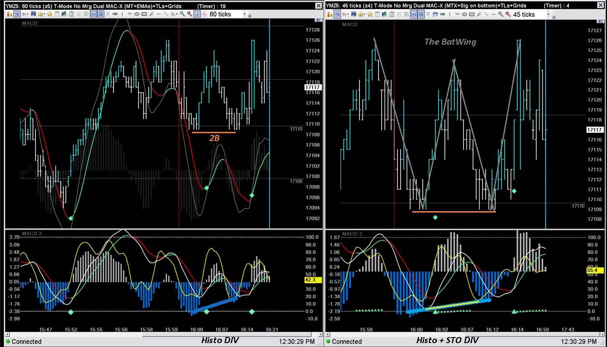Image resolution: width=607 pixels, height=347 pixels.
Task: Open the quotepage notepad icon on right toolbar
Action: 377,14
